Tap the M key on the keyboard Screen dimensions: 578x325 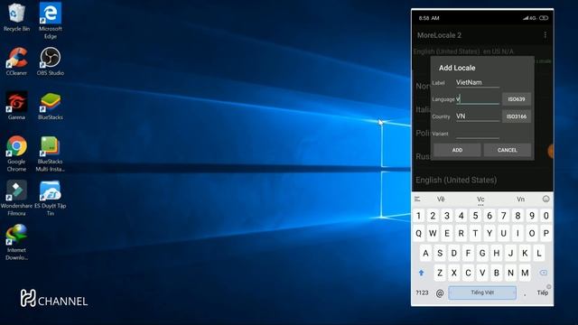click(525, 273)
